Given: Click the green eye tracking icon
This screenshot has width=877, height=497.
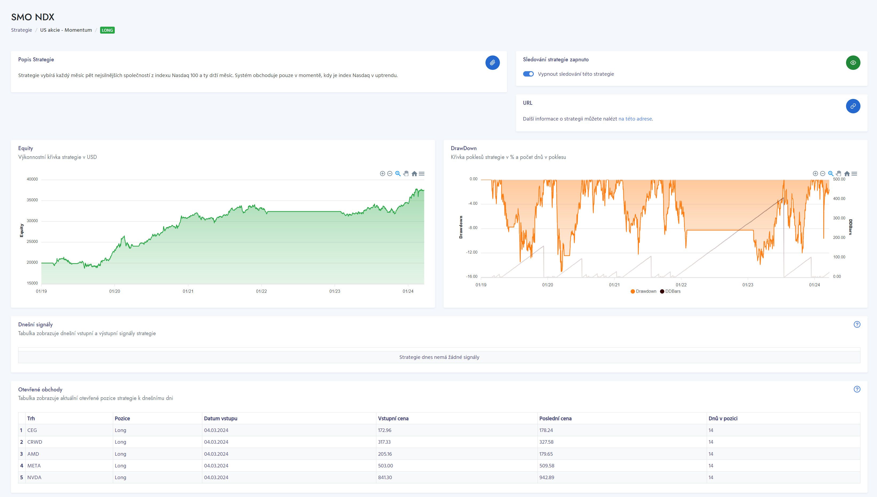Looking at the screenshot, I should tap(853, 63).
